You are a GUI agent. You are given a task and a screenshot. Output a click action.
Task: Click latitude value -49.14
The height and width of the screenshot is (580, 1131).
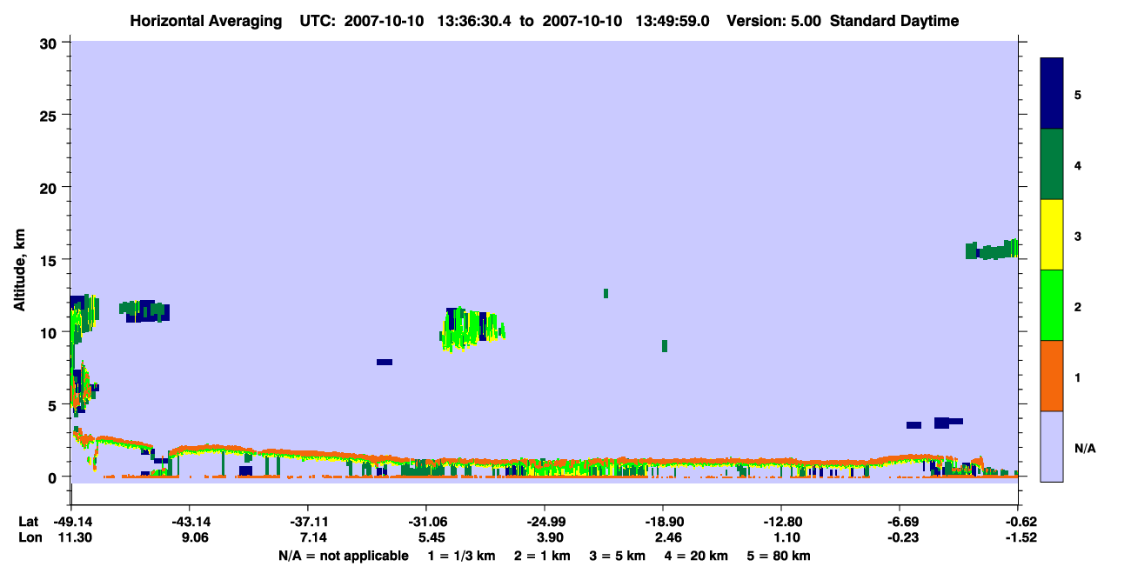point(71,522)
